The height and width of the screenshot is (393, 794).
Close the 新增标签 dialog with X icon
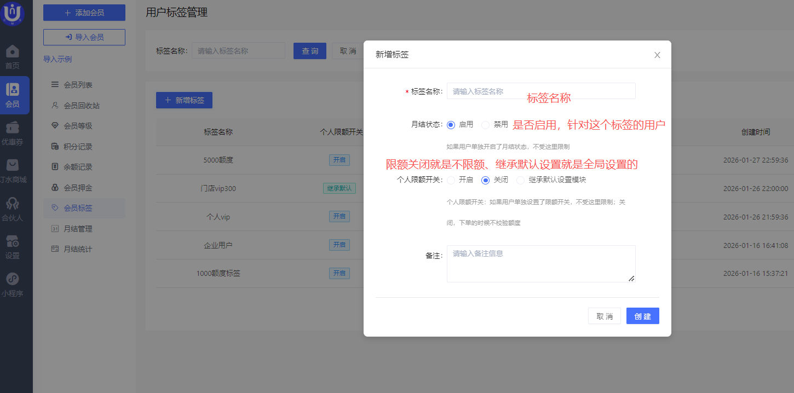pyautogui.click(x=657, y=55)
